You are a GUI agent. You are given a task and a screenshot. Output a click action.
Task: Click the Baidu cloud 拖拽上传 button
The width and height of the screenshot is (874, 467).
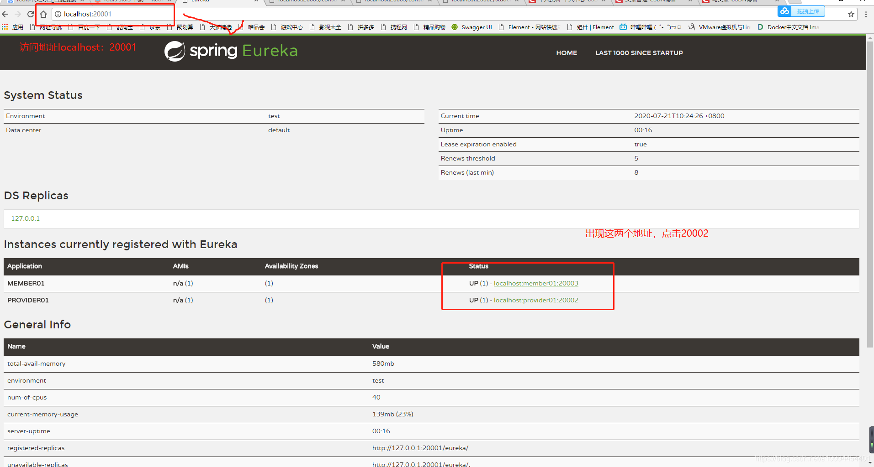coord(801,11)
